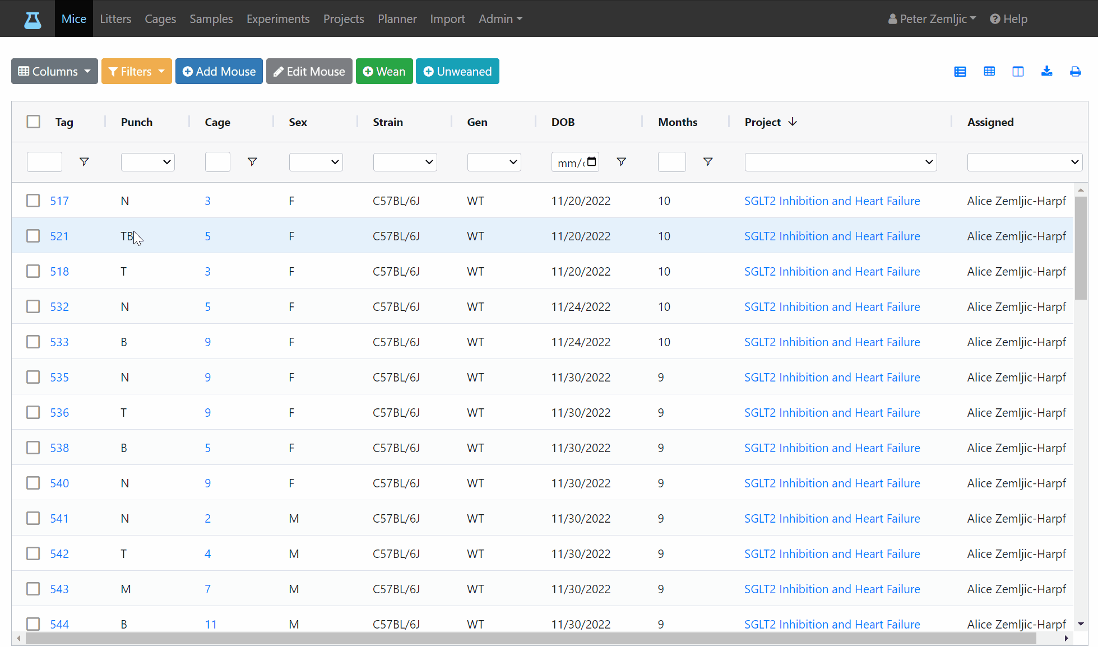The width and height of the screenshot is (1098, 647).
Task: Check the box for mouse 543
Action: [x=34, y=589]
